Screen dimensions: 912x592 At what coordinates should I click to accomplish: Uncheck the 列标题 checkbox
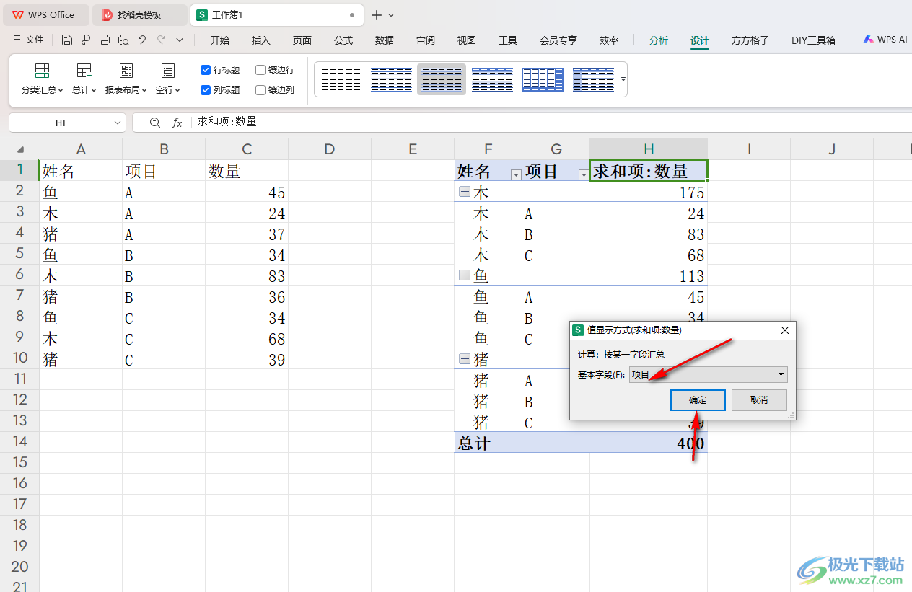click(x=206, y=90)
